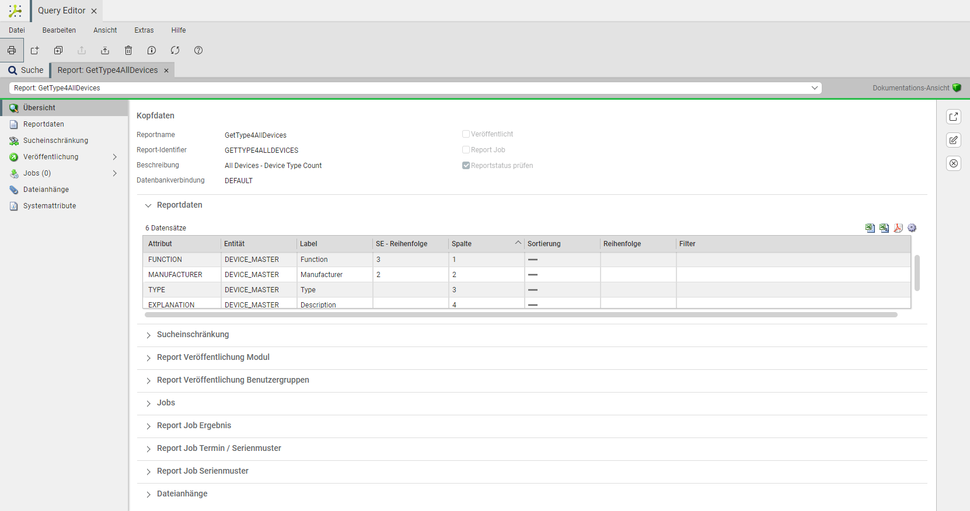The width and height of the screenshot is (970, 511).
Task: Expand the Report Job Serienmuster section
Action: point(148,471)
